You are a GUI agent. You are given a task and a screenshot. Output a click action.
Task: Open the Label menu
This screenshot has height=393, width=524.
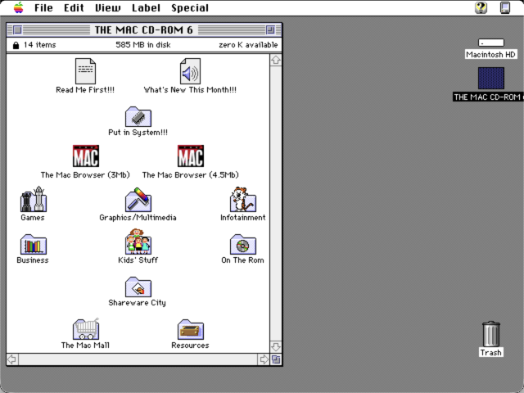pos(146,7)
